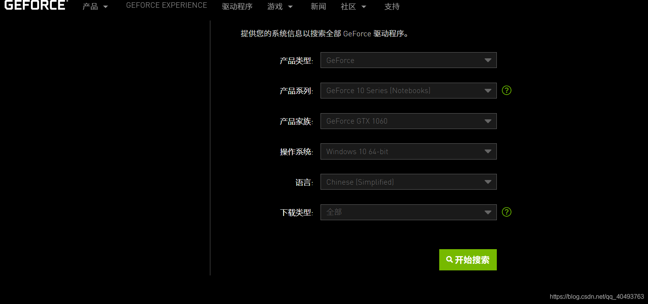Open 语言 dropdown showing Chinese (Simplified)

coord(408,182)
